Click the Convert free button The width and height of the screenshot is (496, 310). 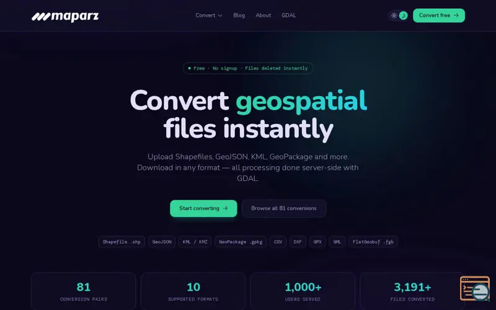(439, 15)
